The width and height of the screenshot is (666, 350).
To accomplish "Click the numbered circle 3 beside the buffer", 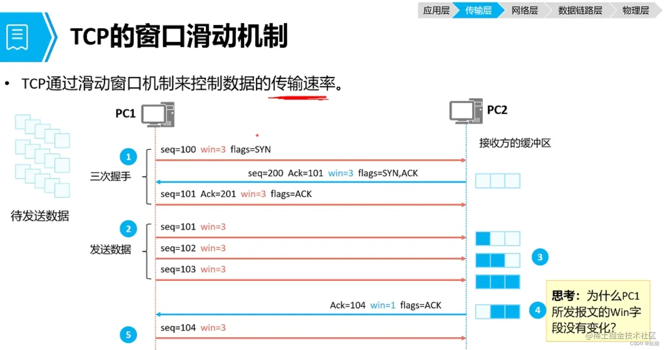I will (x=539, y=257).
